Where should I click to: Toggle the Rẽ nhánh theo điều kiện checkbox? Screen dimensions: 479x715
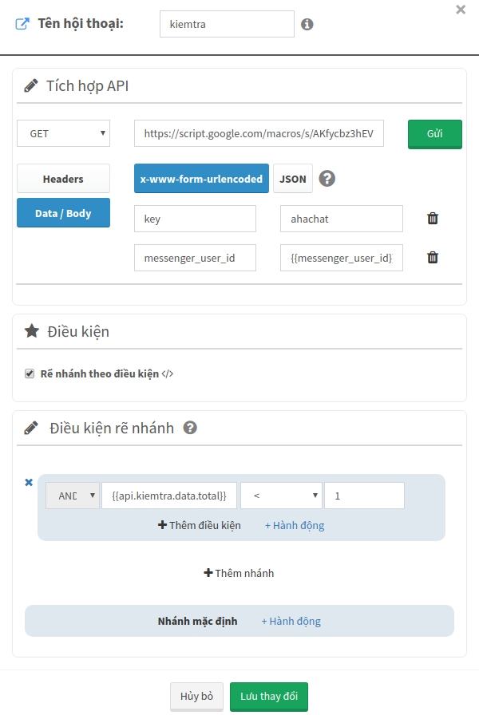[x=30, y=373]
